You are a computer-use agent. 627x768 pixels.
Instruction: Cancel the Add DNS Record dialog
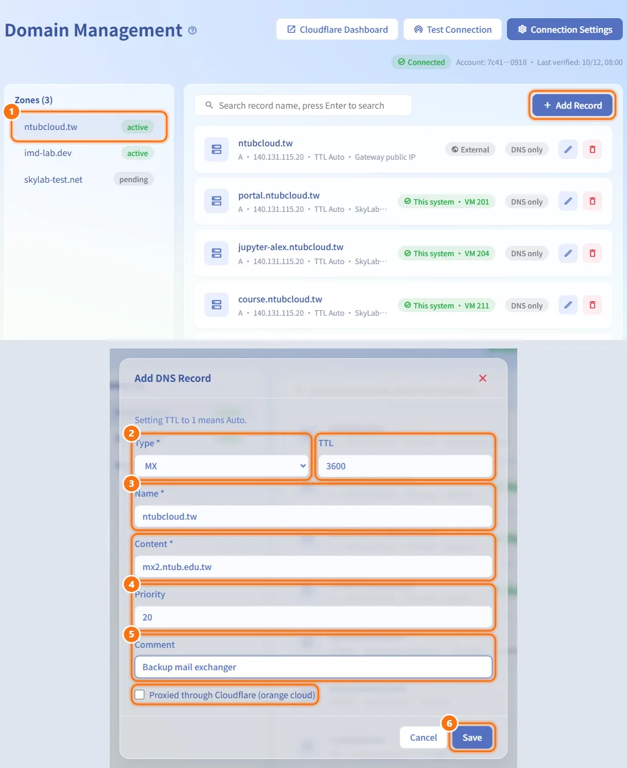(423, 737)
